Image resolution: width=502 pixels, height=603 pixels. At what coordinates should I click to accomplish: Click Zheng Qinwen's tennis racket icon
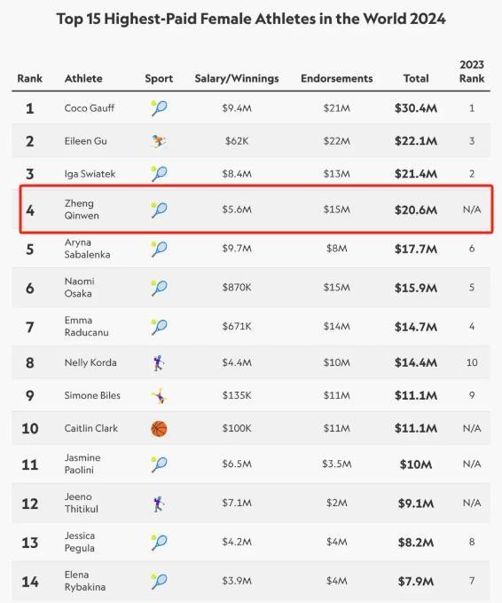159,210
